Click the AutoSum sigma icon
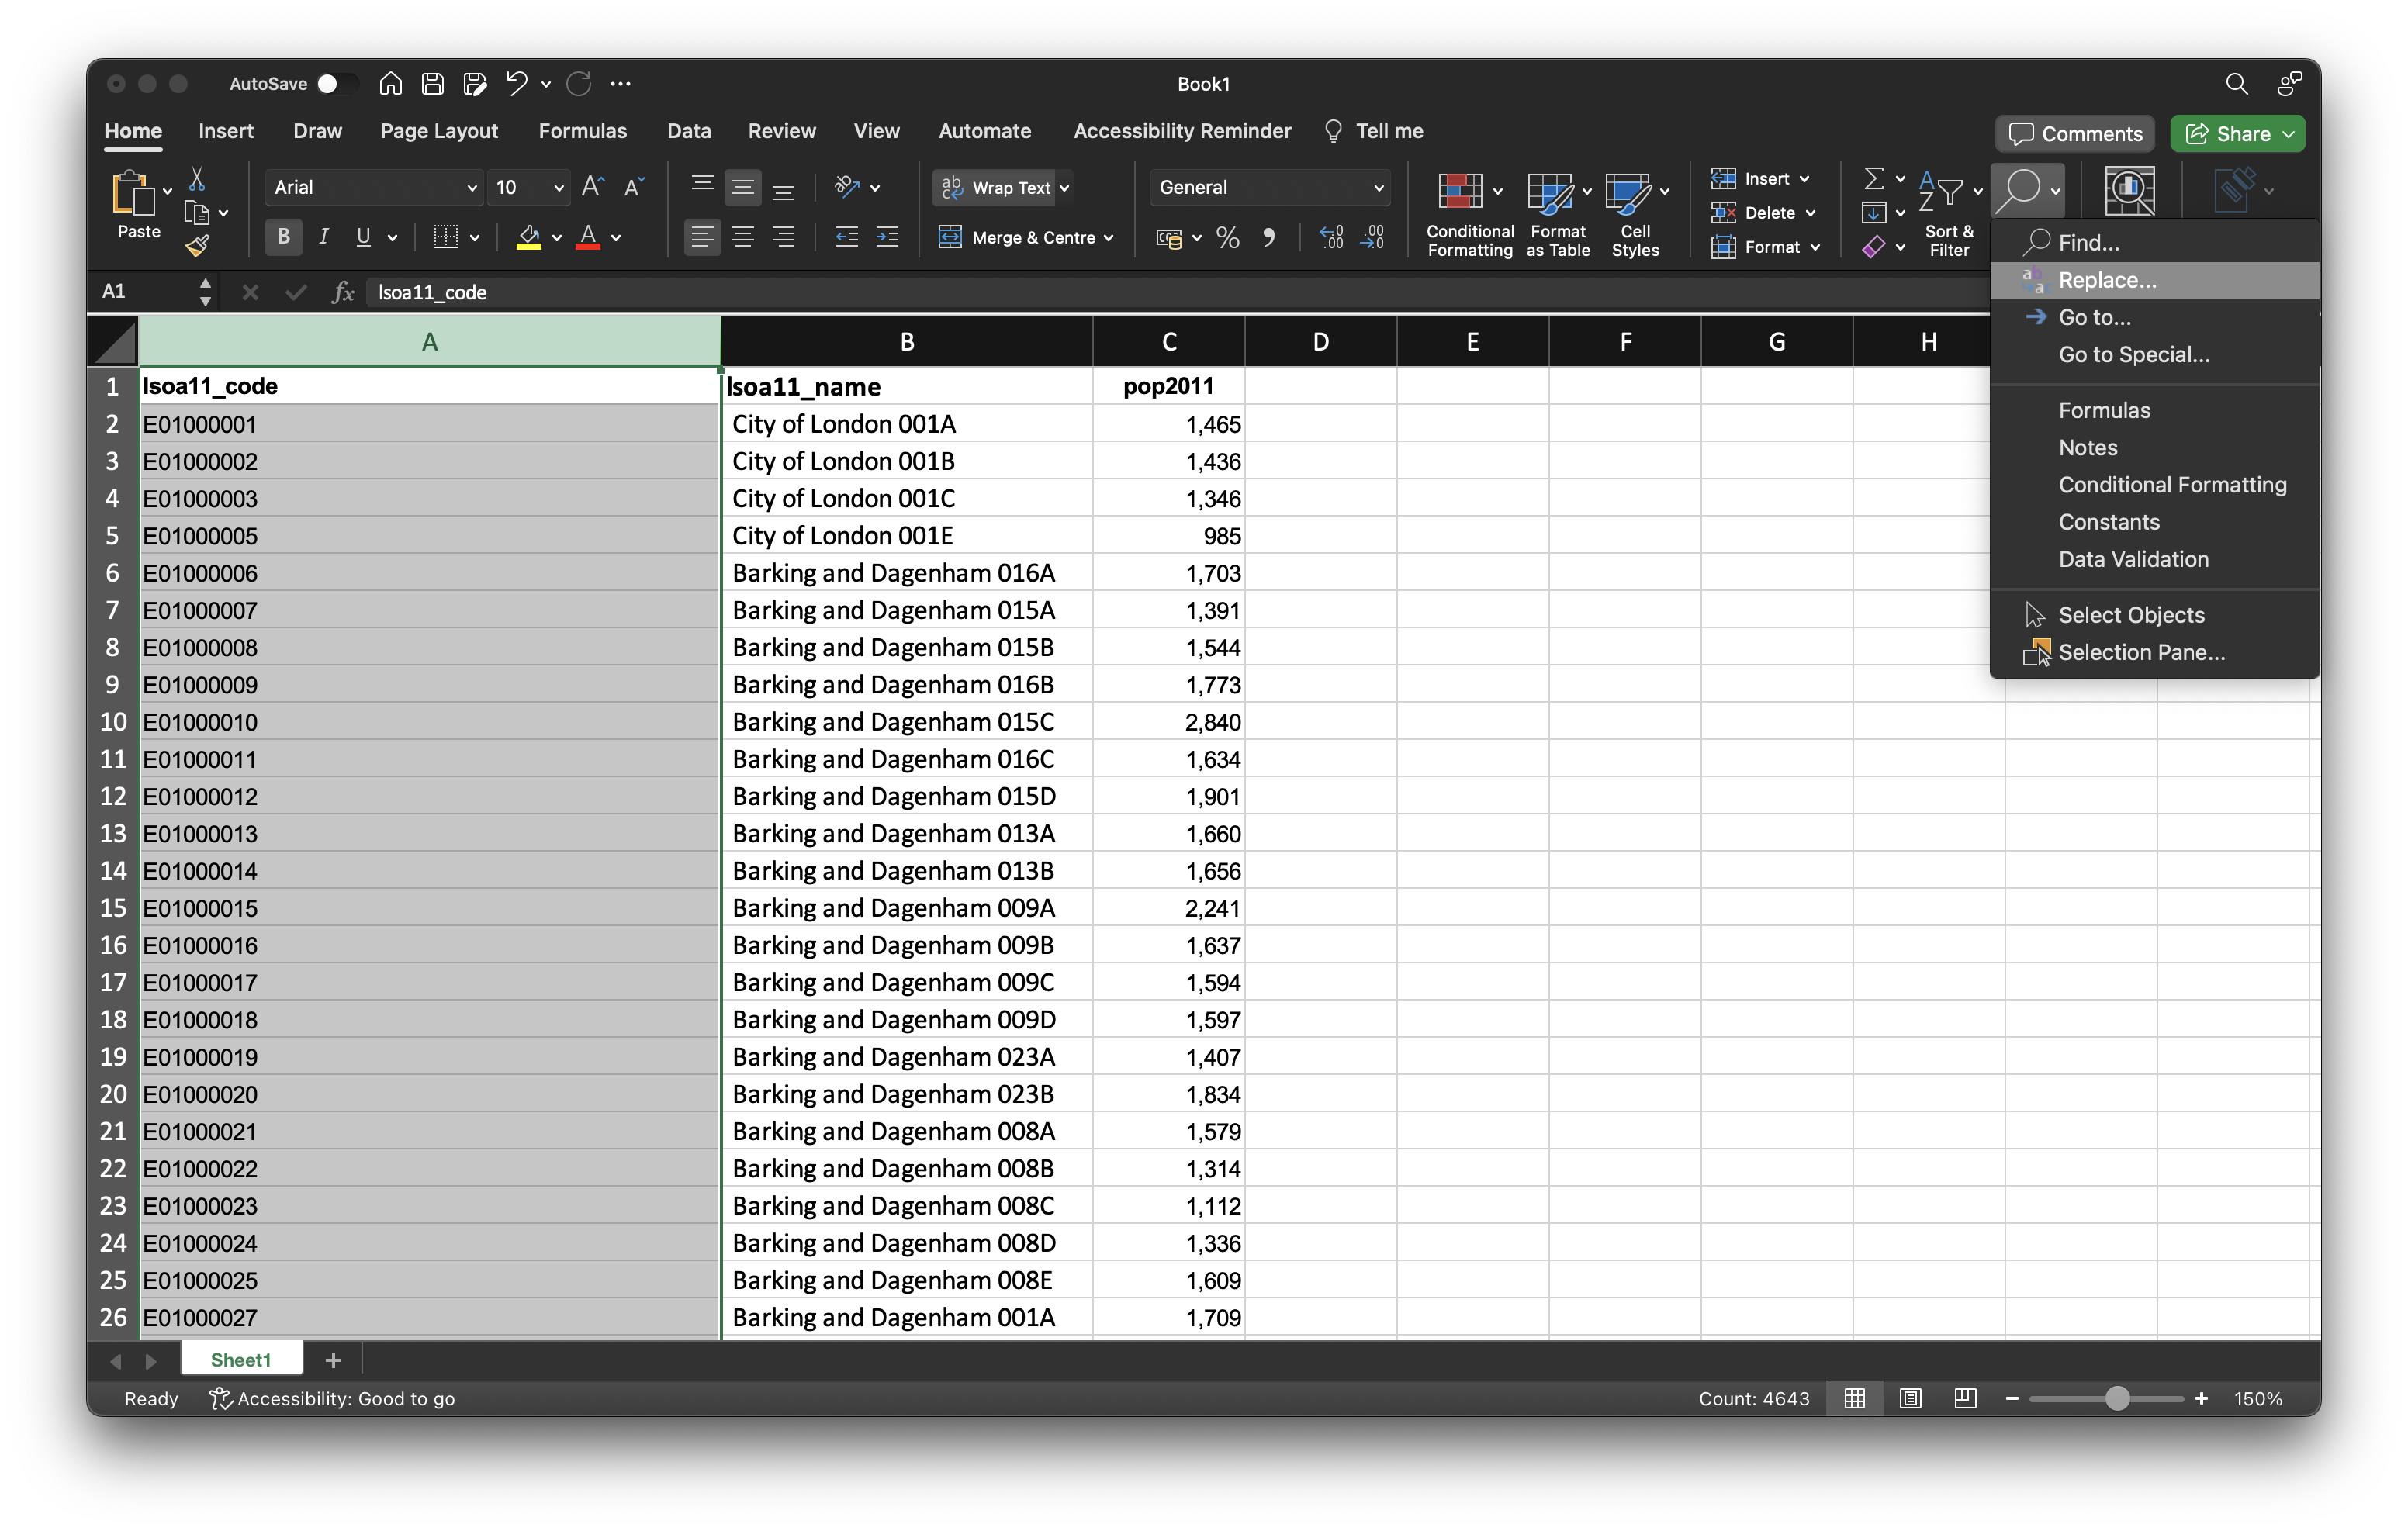 (1874, 179)
